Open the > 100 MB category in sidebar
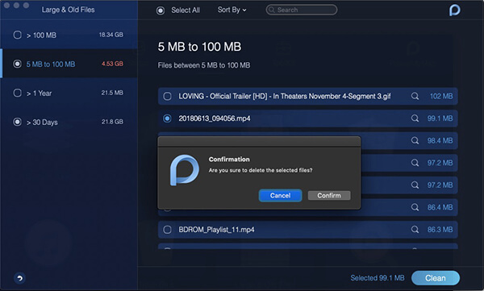This screenshot has height=291, width=484. (69, 35)
